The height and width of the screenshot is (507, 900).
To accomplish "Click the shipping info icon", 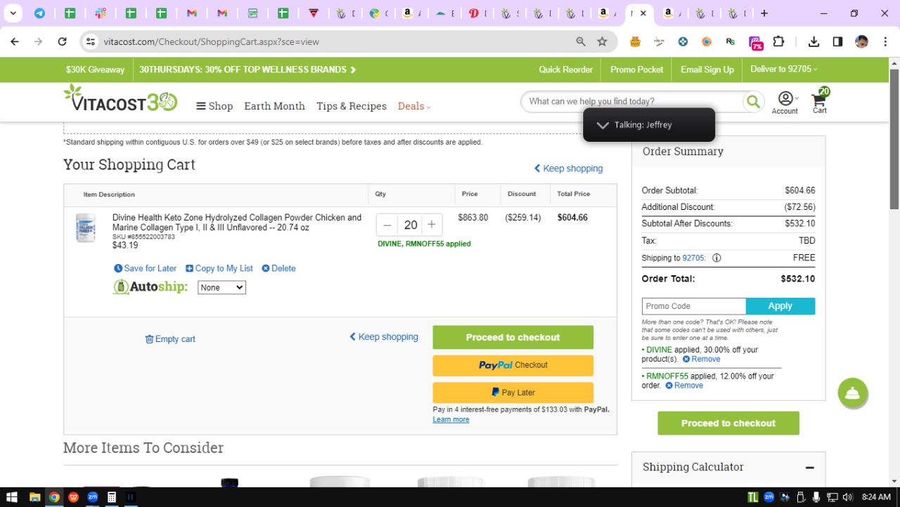I will pos(716,258).
